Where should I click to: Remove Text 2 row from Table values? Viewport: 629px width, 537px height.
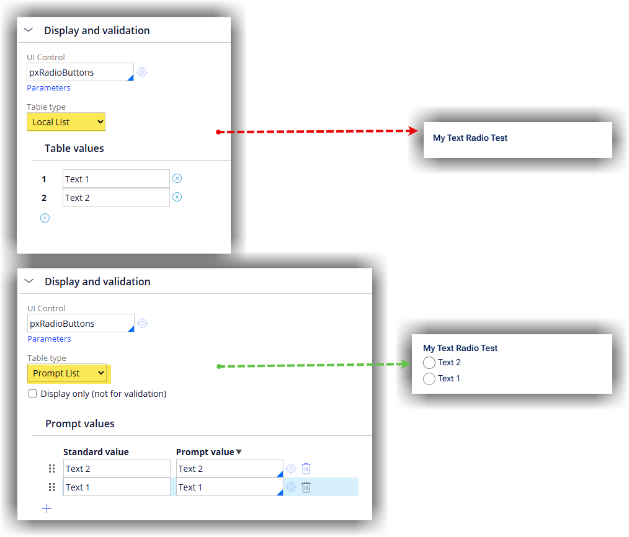pyautogui.click(x=177, y=197)
